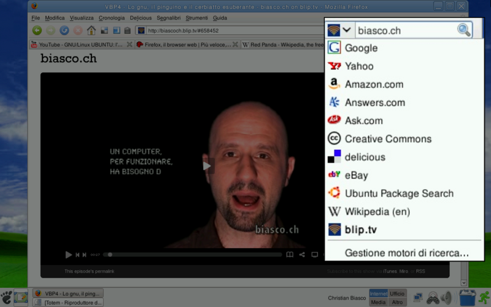Select eBay search engine
Image resolution: width=491 pixels, height=307 pixels.
(404, 175)
